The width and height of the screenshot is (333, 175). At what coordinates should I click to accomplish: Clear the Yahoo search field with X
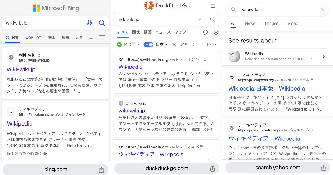click(322, 10)
